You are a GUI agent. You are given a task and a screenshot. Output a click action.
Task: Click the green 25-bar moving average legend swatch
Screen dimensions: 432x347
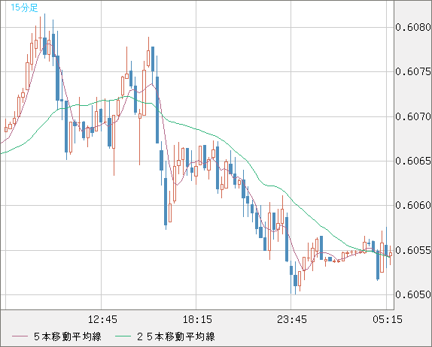(x=123, y=336)
